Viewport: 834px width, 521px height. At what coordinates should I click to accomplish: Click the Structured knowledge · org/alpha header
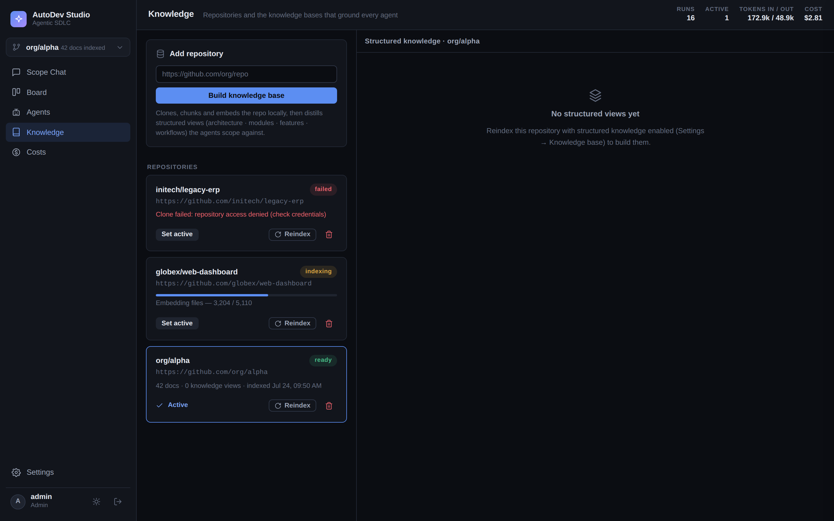(422, 41)
